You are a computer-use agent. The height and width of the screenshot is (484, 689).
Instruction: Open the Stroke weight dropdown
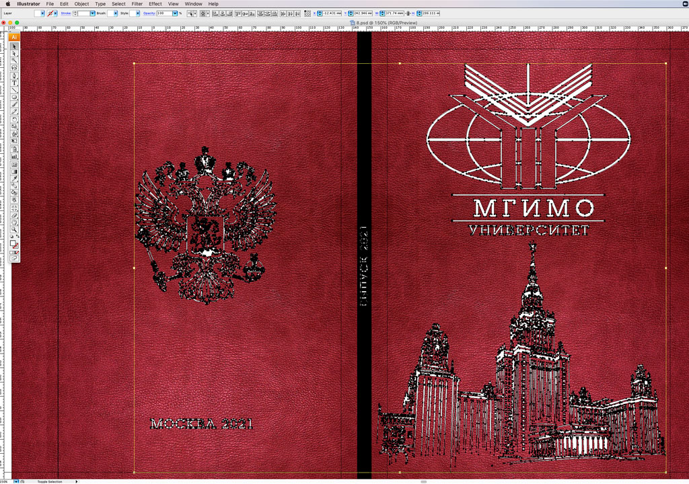(x=92, y=13)
